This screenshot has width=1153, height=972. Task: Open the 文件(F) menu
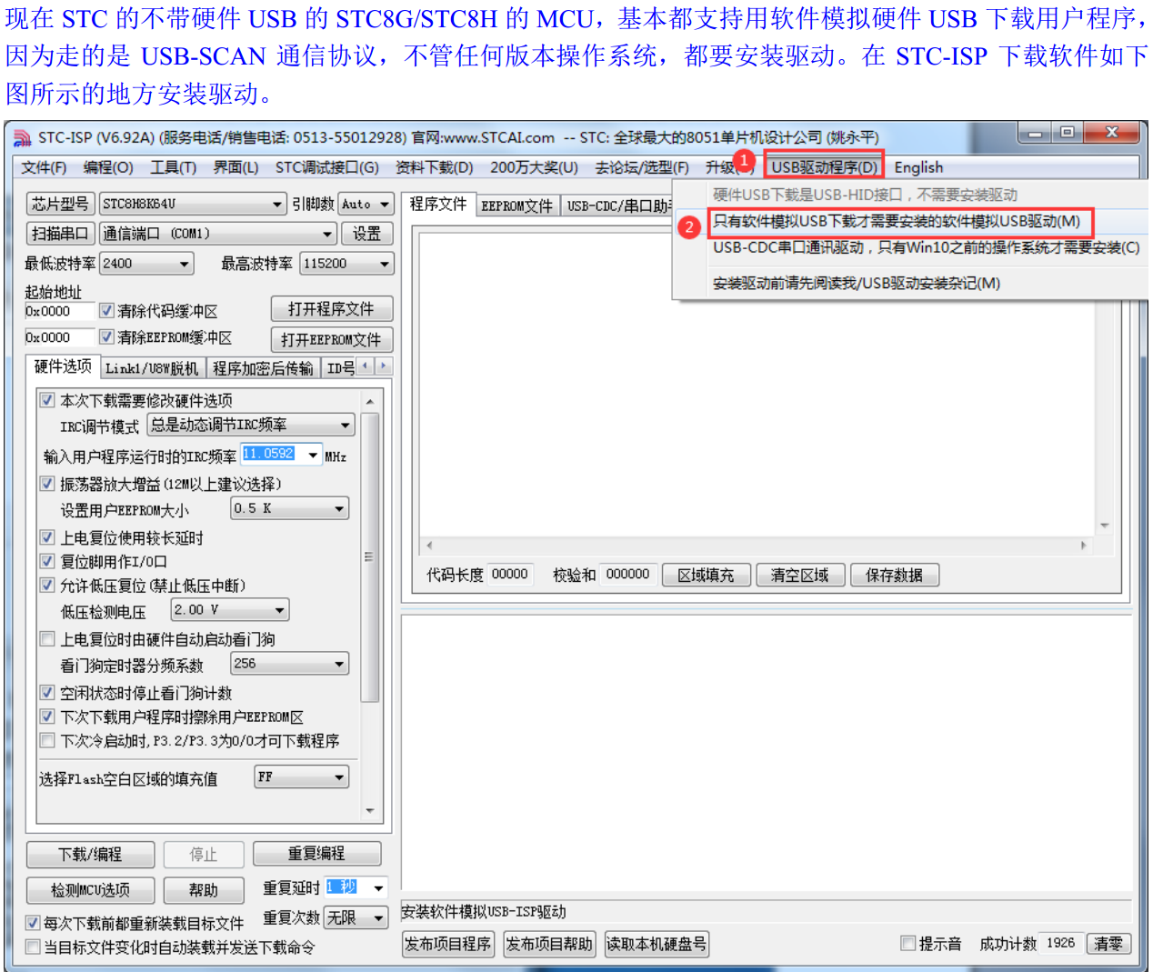coord(44,167)
